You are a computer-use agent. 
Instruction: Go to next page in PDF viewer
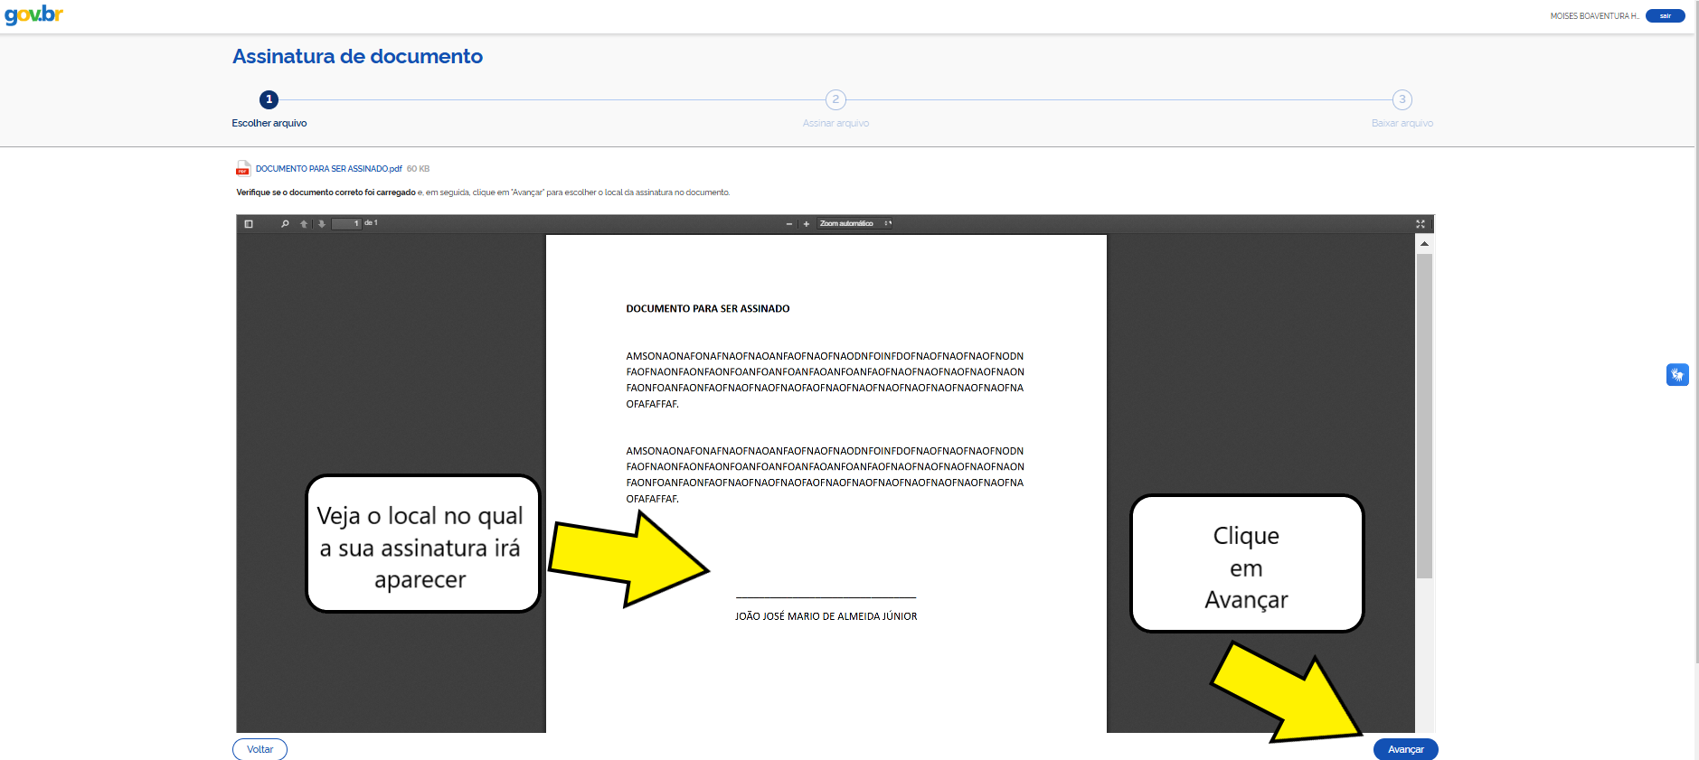(x=322, y=224)
